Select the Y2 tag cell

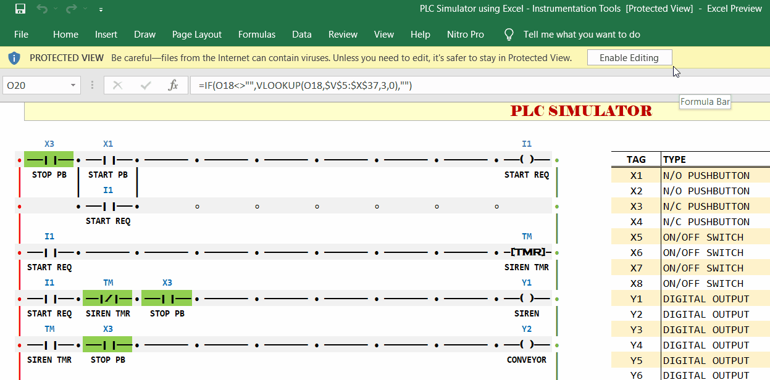pos(636,314)
